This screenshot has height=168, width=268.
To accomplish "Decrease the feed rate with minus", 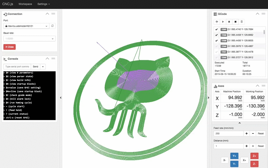I will [253, 133].
